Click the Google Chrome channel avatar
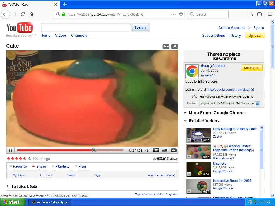This screenshot has height=206, width=275. tap(192, 71)
